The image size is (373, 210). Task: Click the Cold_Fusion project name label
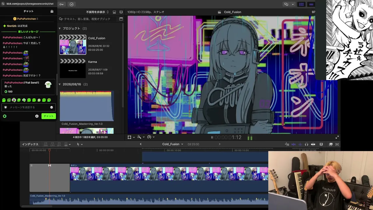point(97,38)
